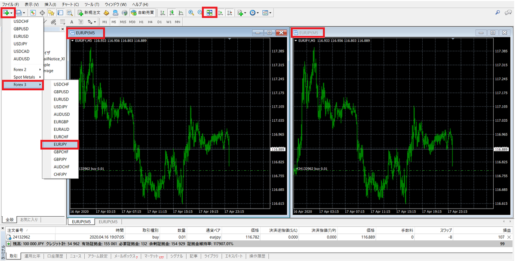516x261 pixels.
Task: Tile chart windows icon
Action: point(210,12)
